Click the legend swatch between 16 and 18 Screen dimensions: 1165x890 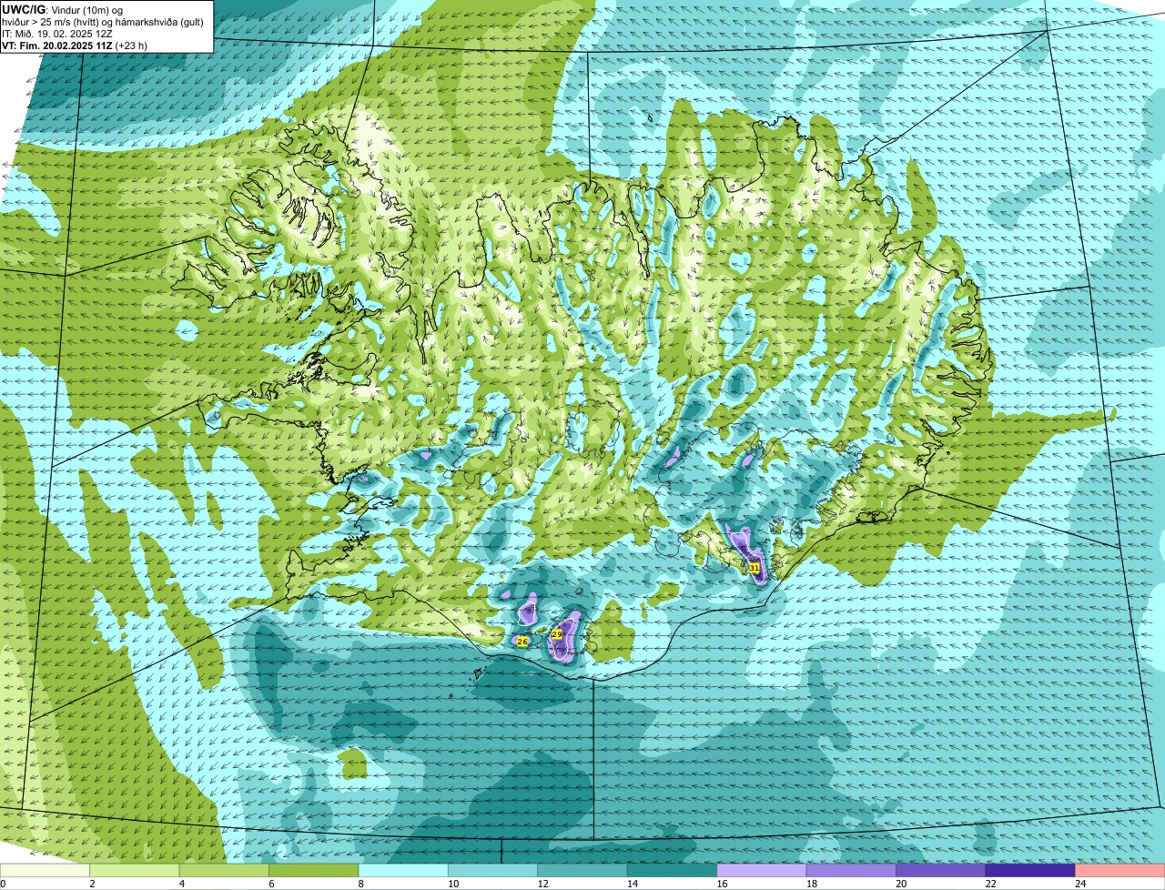tap(762, 871)
